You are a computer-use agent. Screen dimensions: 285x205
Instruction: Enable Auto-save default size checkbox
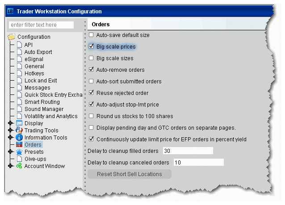(x=91, y=35)
